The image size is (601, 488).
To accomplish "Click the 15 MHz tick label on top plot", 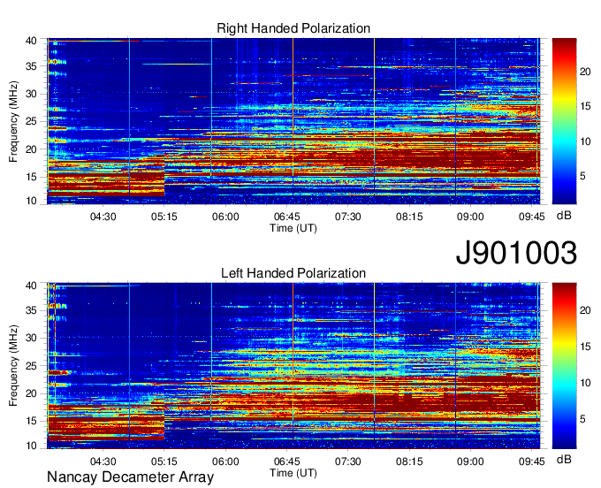I will (x=31, y=177).
